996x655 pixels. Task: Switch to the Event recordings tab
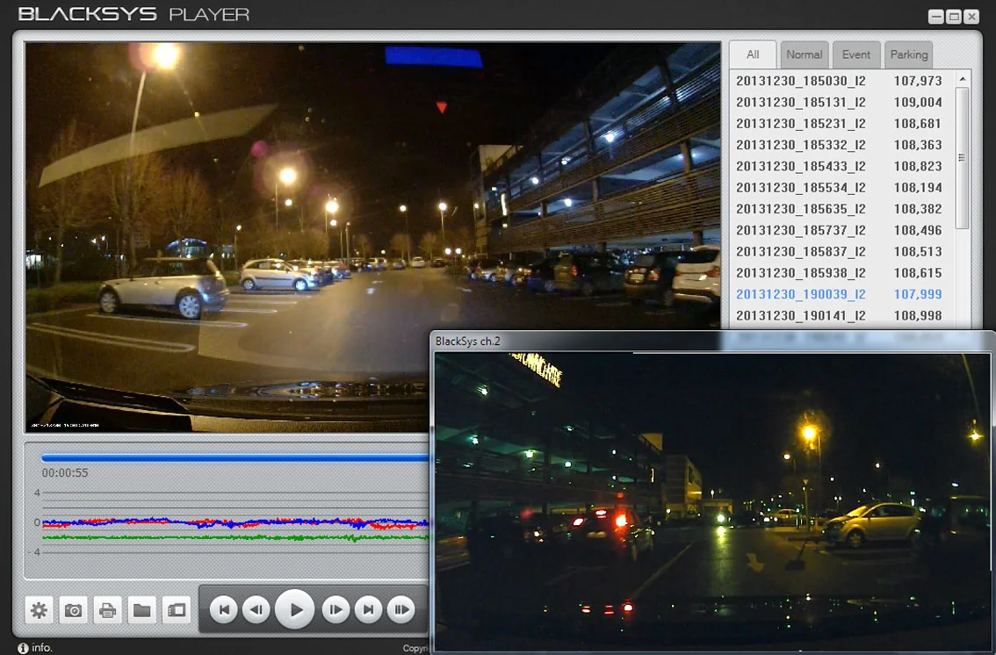(856, 54)
